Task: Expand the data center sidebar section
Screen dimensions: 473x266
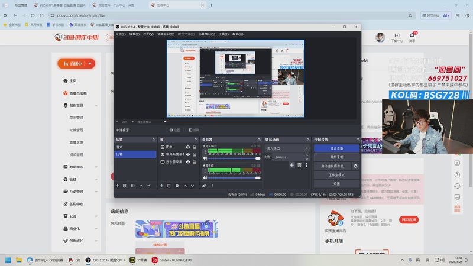Action: click(x=96, y=167)
